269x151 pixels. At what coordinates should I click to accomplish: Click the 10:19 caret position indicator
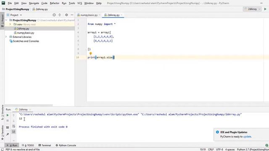[x=203, y=149]
